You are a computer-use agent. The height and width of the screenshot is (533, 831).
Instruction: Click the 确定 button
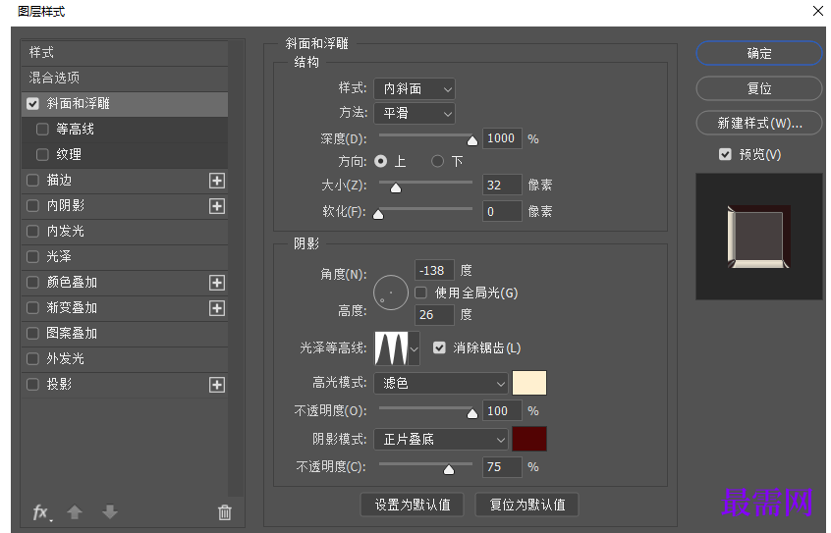[758, 53]
